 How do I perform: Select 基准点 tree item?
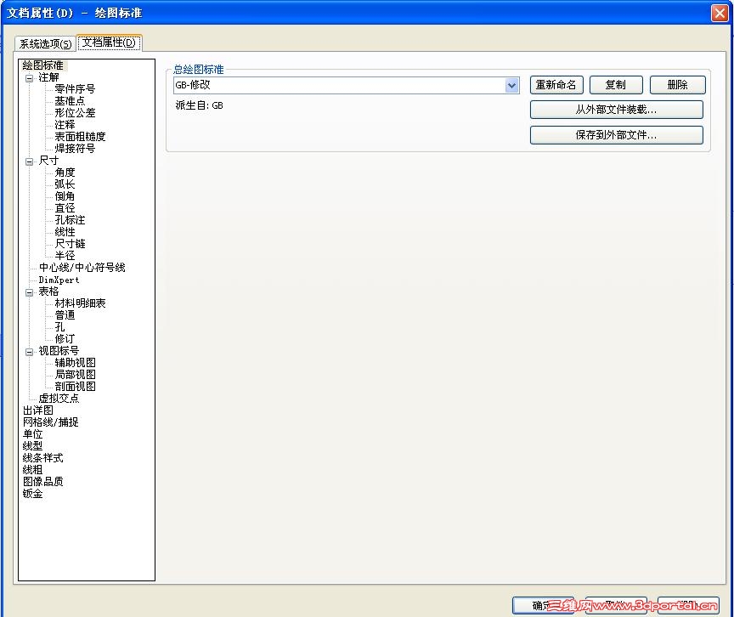pyautogui.click(x=70, y=100)
